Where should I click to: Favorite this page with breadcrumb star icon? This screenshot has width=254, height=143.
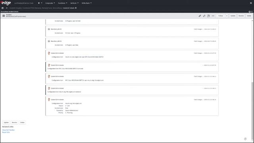click(x=76, y=8)
